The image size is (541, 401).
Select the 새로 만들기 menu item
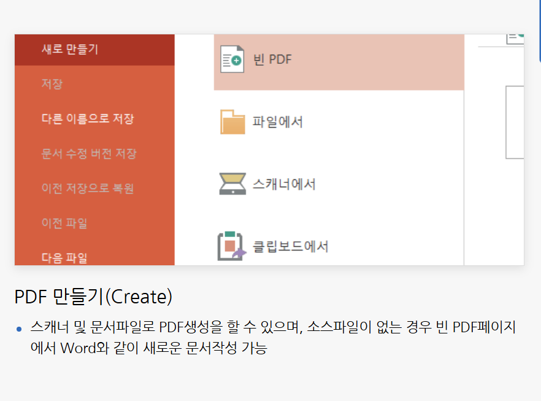[x=94, y=49]
